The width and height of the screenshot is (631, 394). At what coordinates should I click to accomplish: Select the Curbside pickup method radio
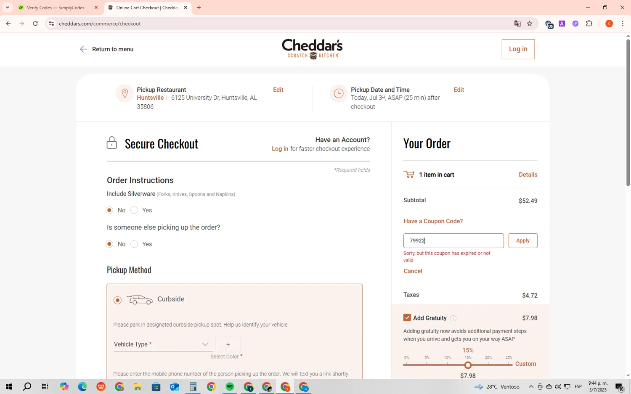pyautogui.click(x=117, y=300)
